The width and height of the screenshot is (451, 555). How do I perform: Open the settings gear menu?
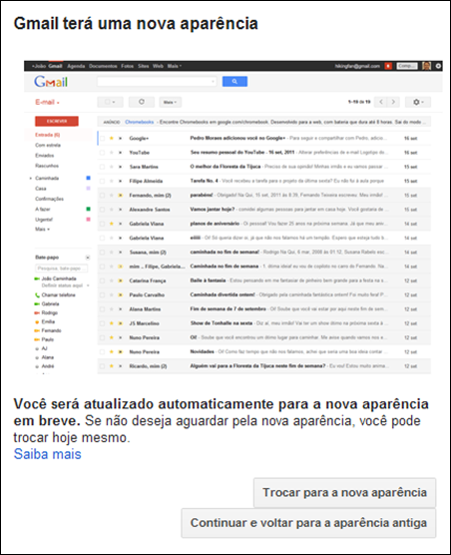click(418, 102)
